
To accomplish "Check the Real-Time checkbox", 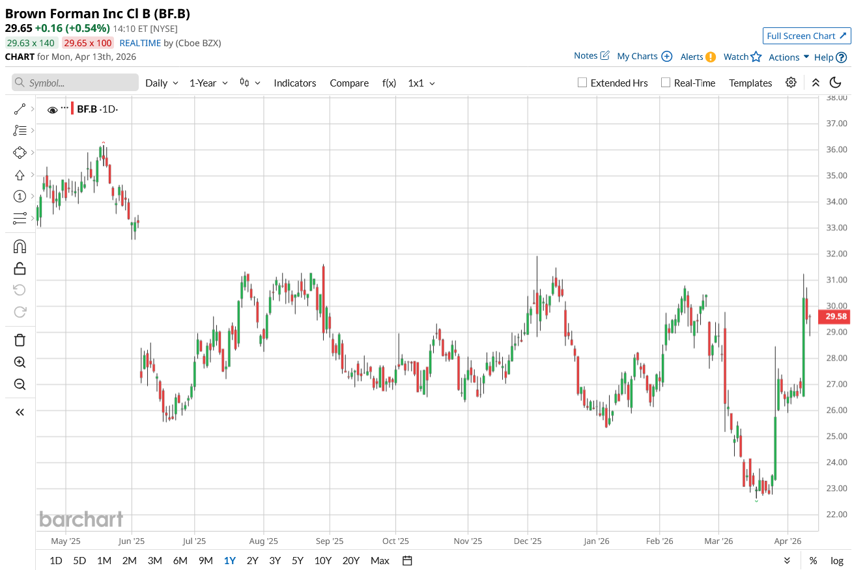I will (x=665, y=83).
